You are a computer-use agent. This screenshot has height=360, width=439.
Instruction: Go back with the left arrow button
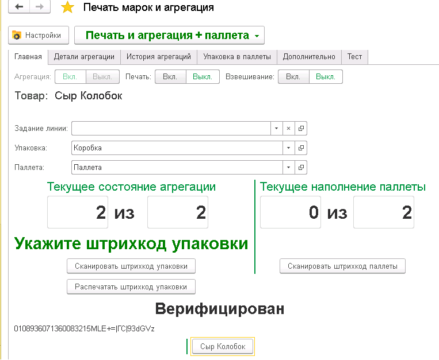click(x=19, y=7)
